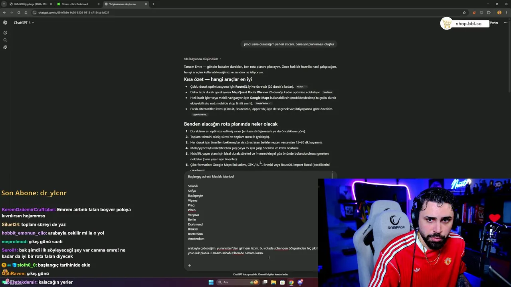
Task: Open Microsoft Store from taskbar
Action: [x=282, y=282]
